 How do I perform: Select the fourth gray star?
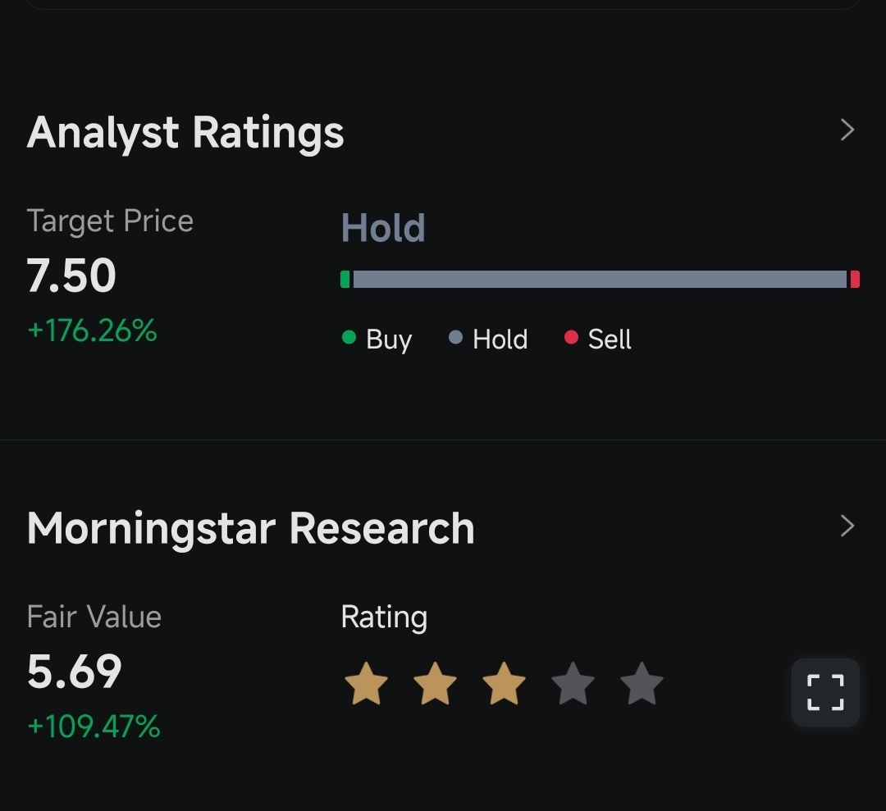click(573, 683)
